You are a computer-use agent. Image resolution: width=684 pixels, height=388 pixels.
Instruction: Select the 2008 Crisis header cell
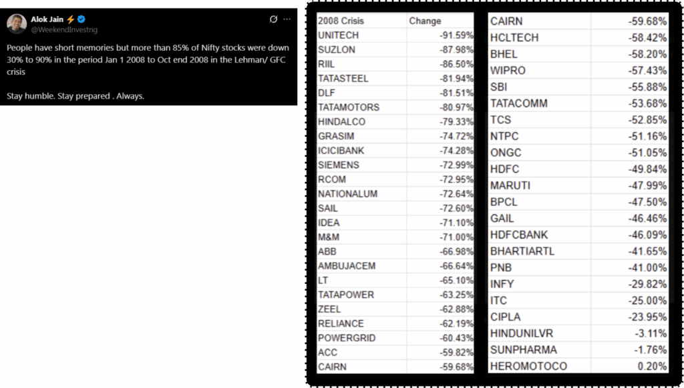361,21
